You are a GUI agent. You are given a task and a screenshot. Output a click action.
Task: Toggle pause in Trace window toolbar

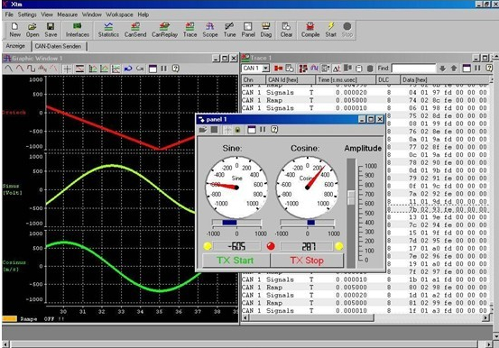[477, 69]
